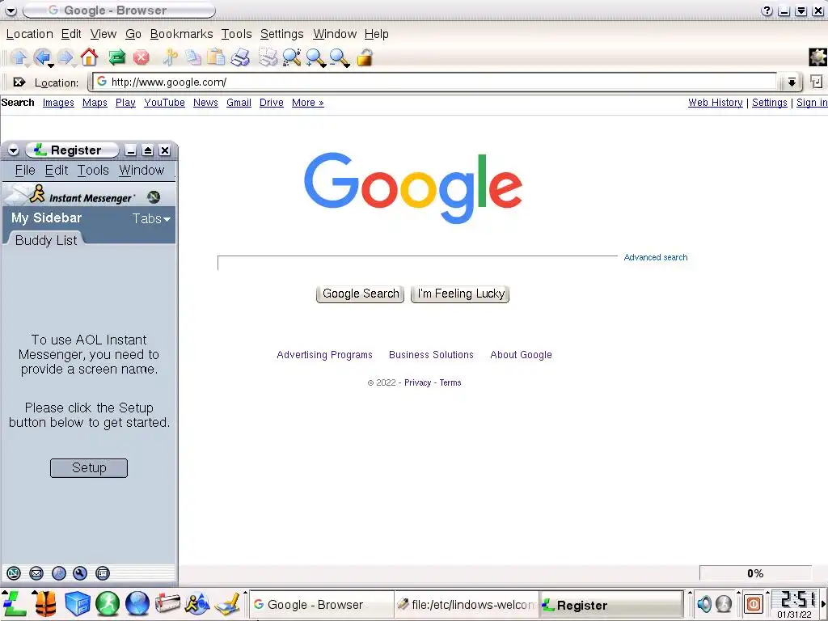Expand the taskbar arrow next to the clock

coord(823,603)
